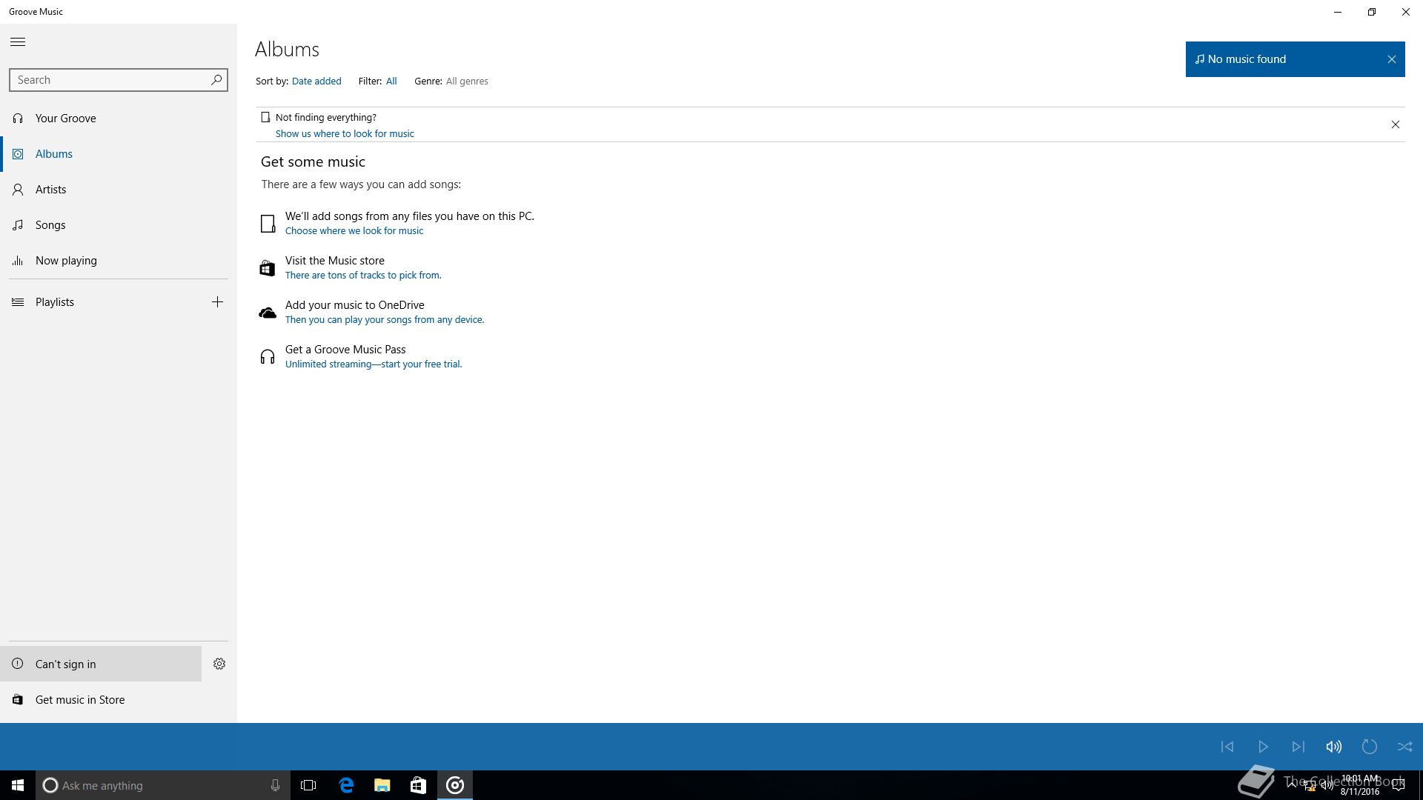The width and height of the screenshot is (1423, 800).
Task: Open Genre All genres dropdown
Action: (x=467, y=81)
